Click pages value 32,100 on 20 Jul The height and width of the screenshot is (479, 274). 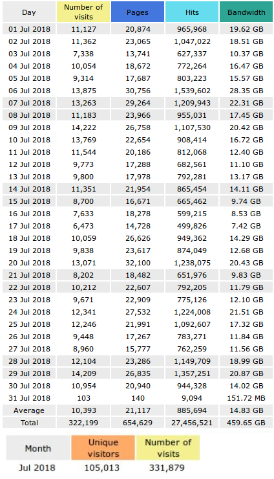(138, 263)
